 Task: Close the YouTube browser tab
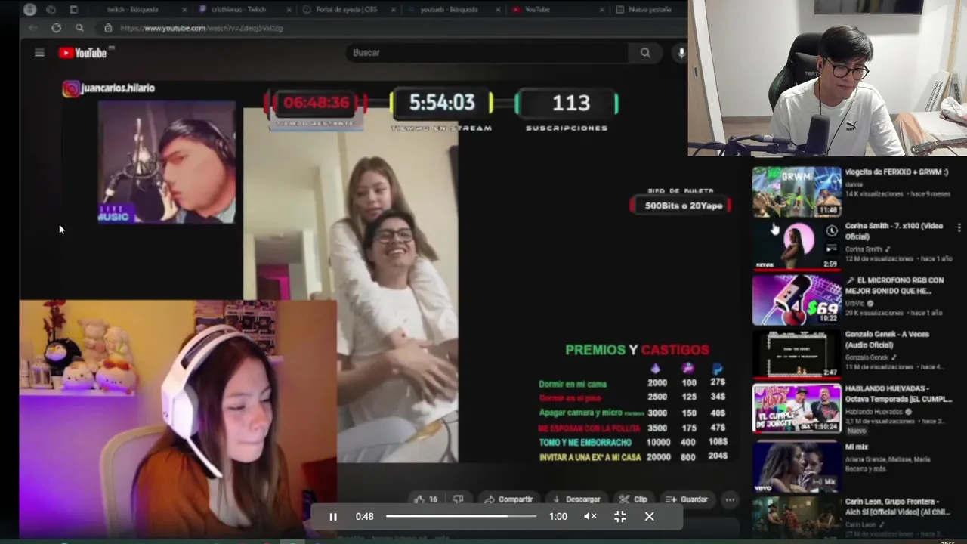602,10
